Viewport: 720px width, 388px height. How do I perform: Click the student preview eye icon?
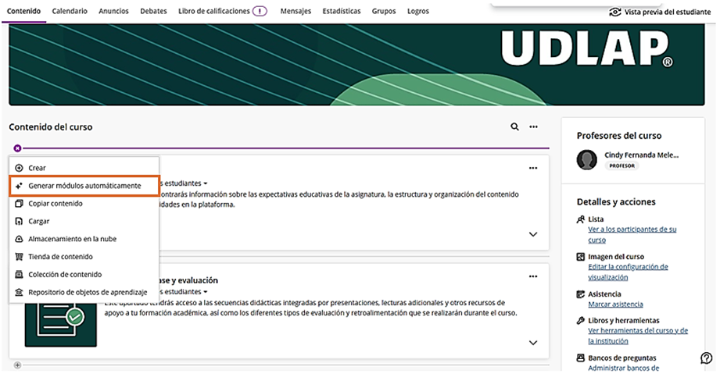614,12
